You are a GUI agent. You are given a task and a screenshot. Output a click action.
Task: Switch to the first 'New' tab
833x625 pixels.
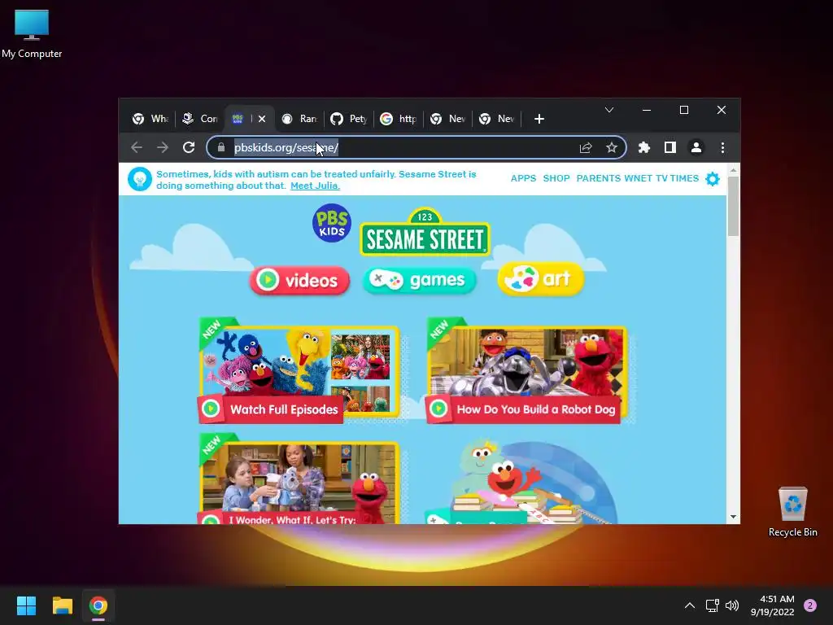pyautogui.click(x=448, y=119)
